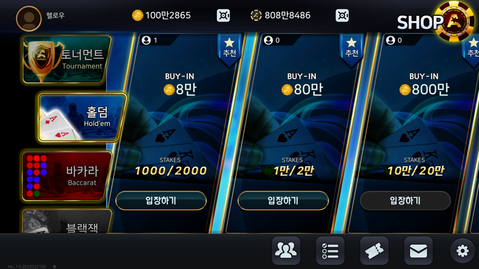Viewport: 479px width, 269px height.
Task: Click the SHOP chip icon
Action: [x=453, y=22]
